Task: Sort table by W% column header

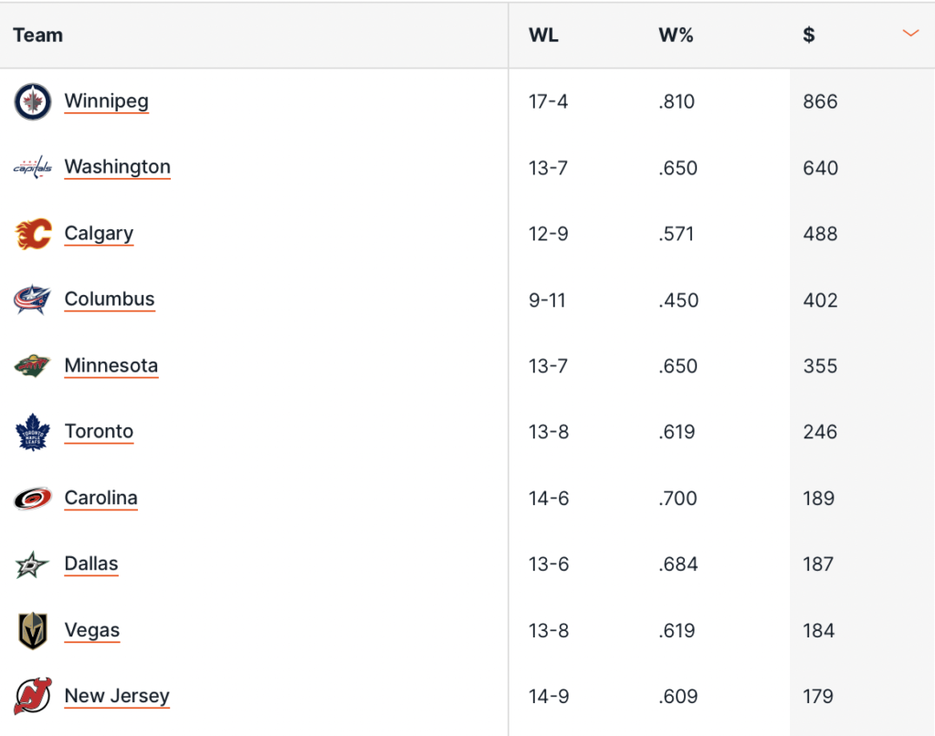Action: (x=676, y=36)
